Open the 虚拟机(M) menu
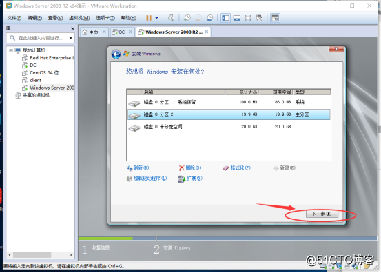 (x=79, y=18)
